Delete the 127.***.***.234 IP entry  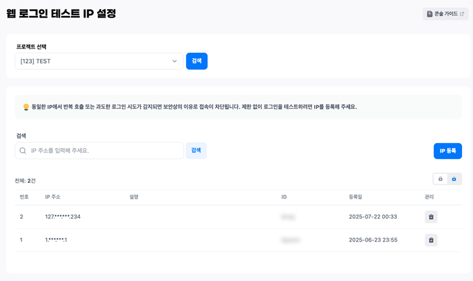coord(431,217)
